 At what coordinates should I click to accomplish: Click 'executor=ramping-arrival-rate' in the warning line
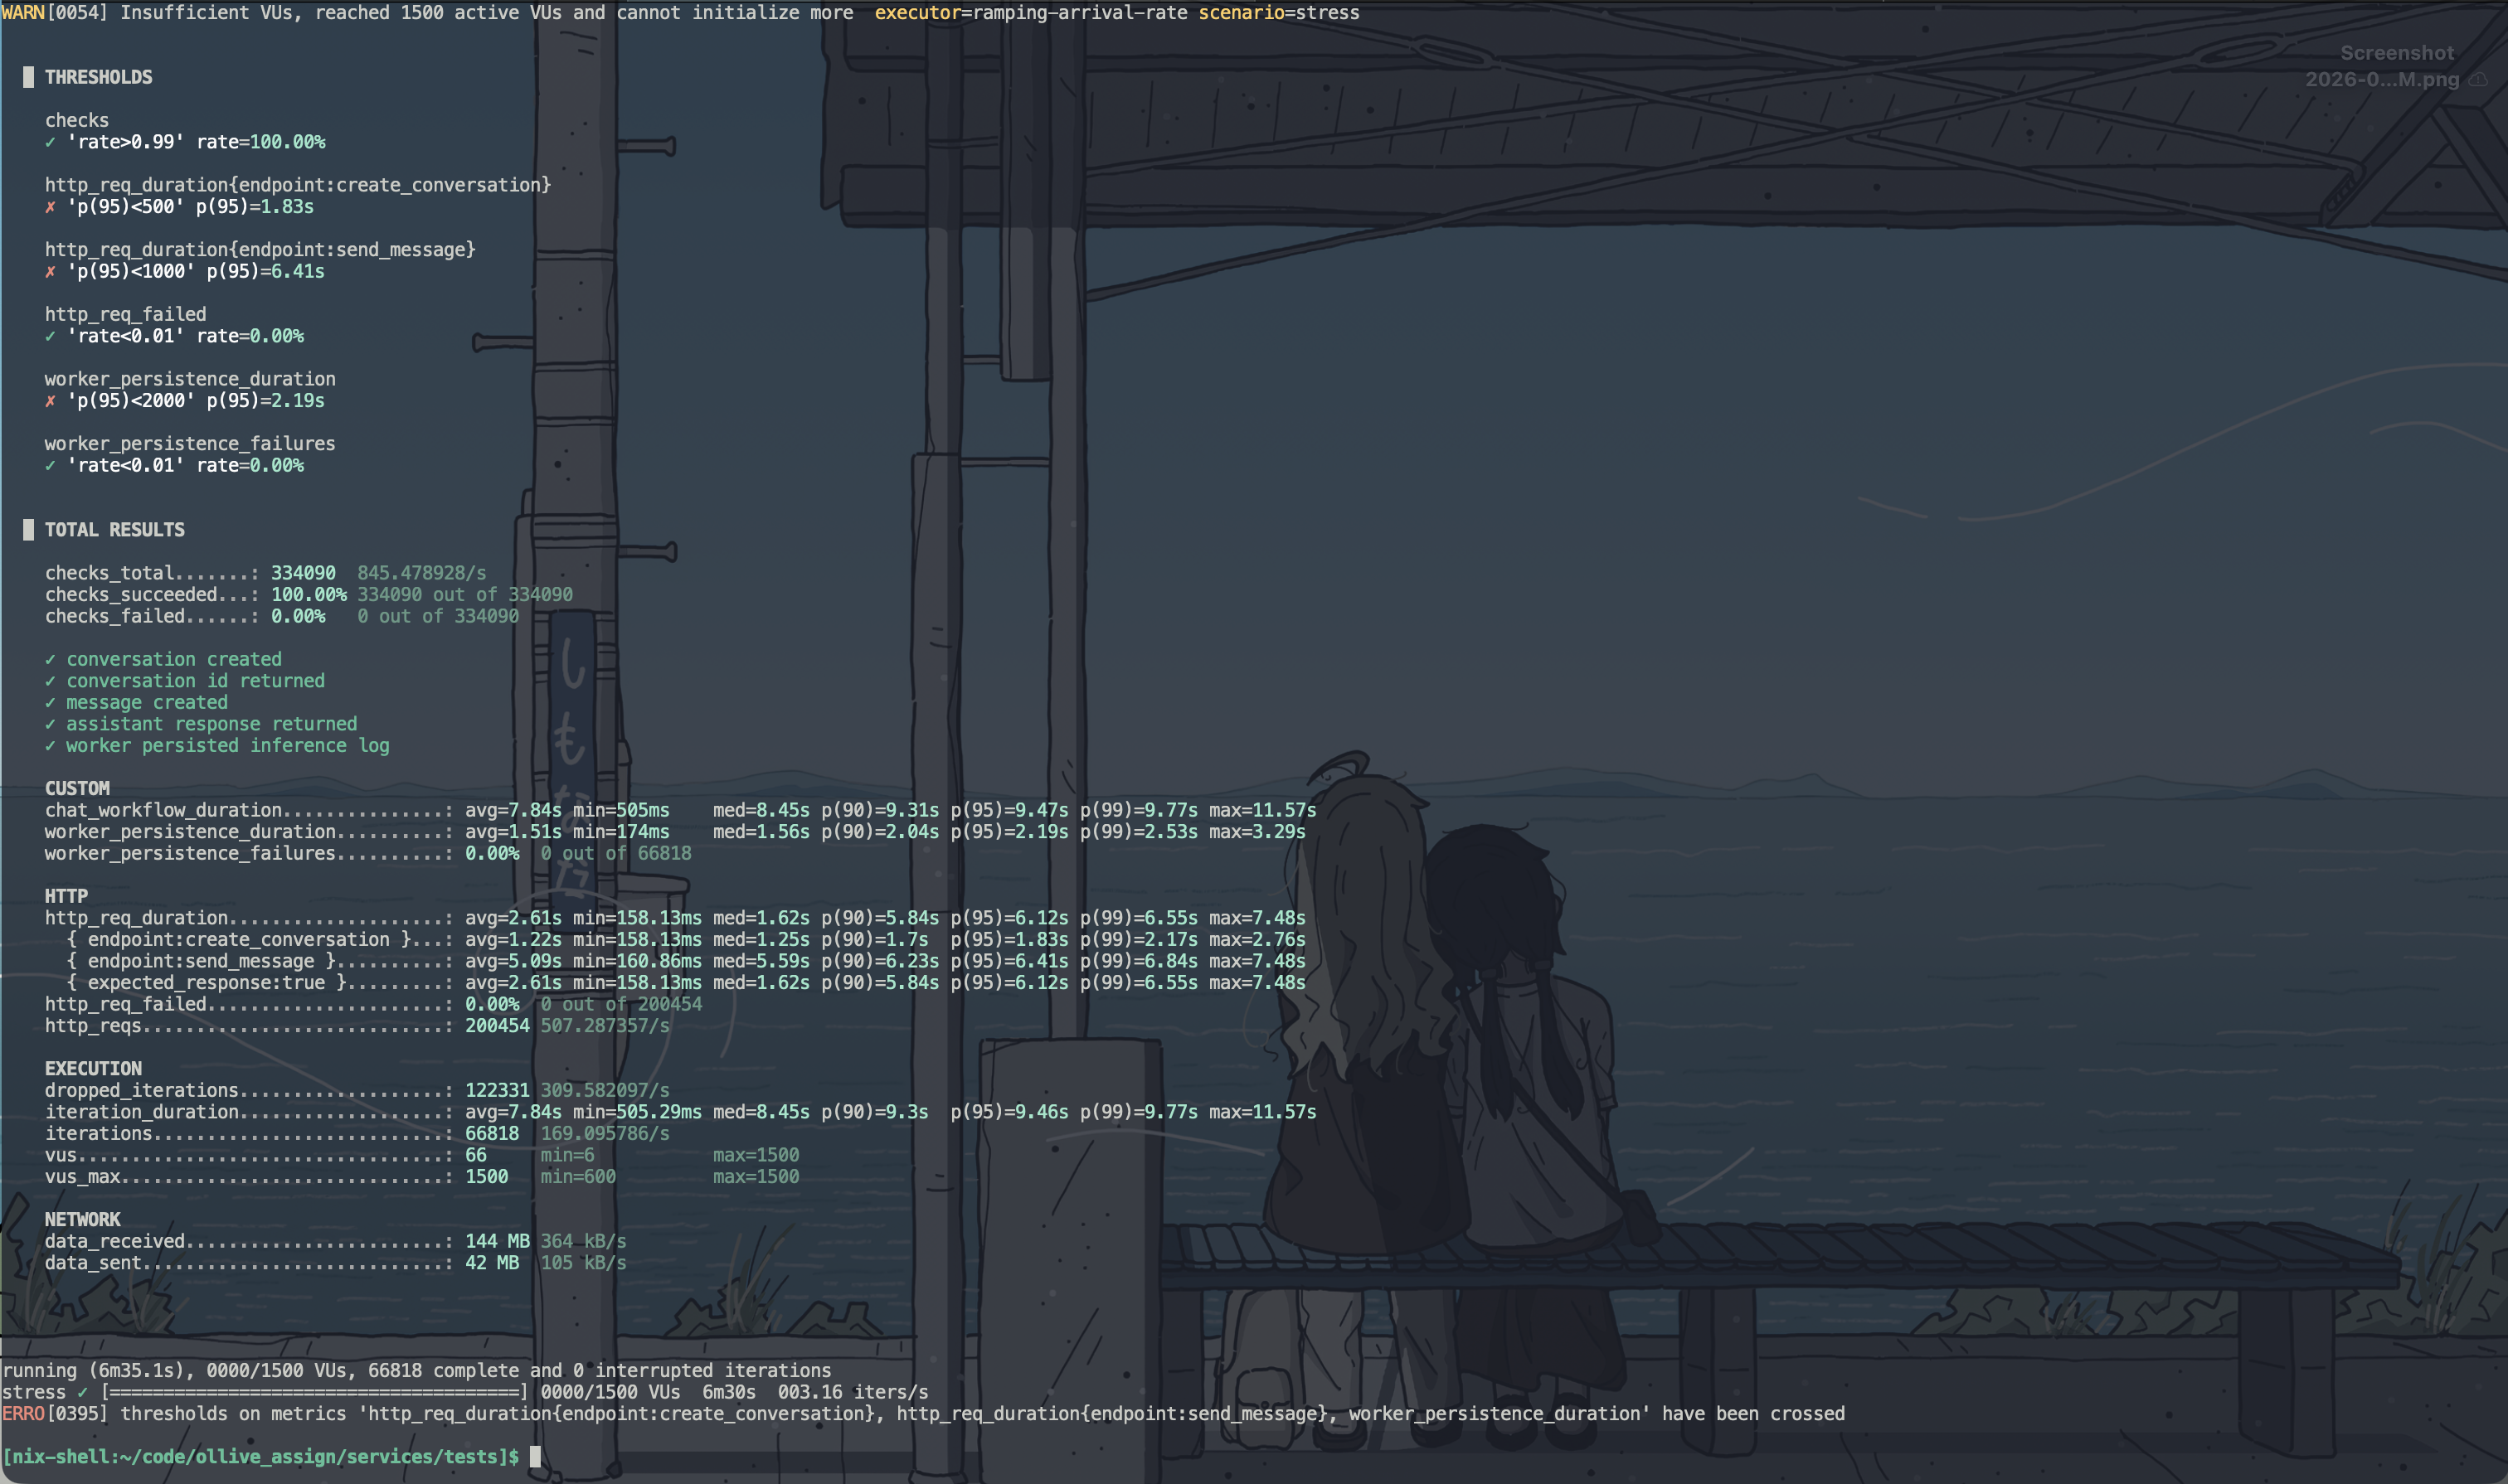coord(1032,13)
